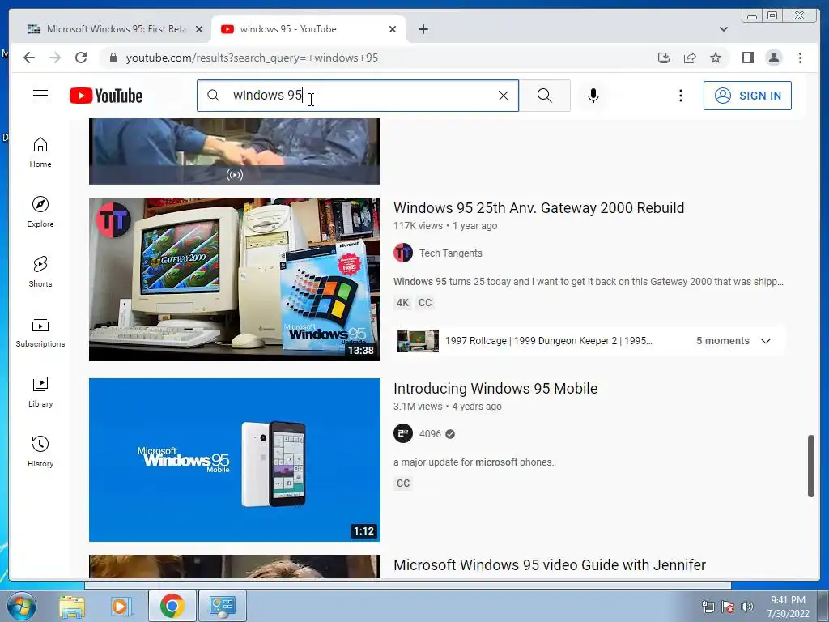The image size is (829, 622).
Task: Open Chrome three-dot menu
Action: click(x=800, y=58)
